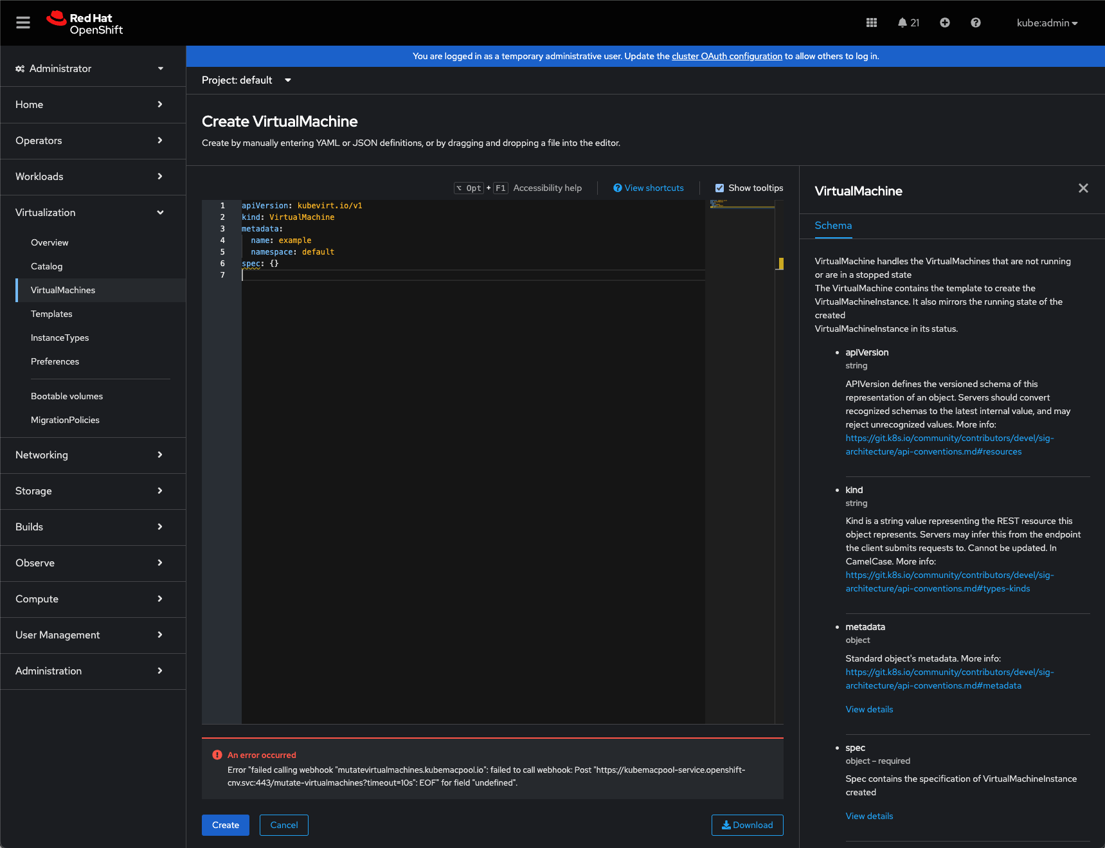Click the yellow warning marker in overview ruler
Image resolution: width=1105 pixels, height=848 pixels.
tap(781, 263)
